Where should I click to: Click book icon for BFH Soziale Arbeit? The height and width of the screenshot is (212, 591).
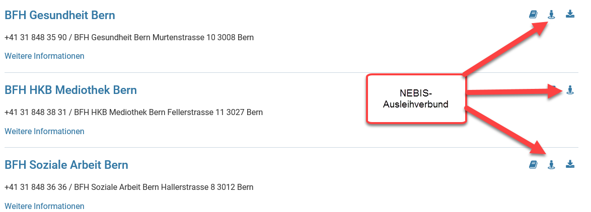pyautogui.click(x=533, y=164)
